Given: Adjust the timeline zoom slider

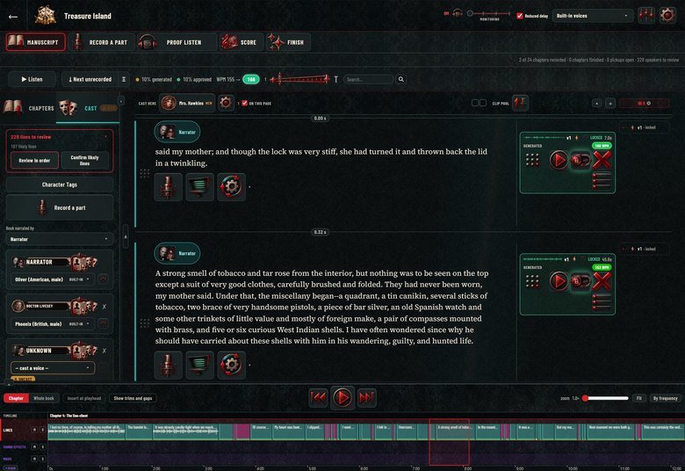Looking at the screenshot, I should coord(605,398).
